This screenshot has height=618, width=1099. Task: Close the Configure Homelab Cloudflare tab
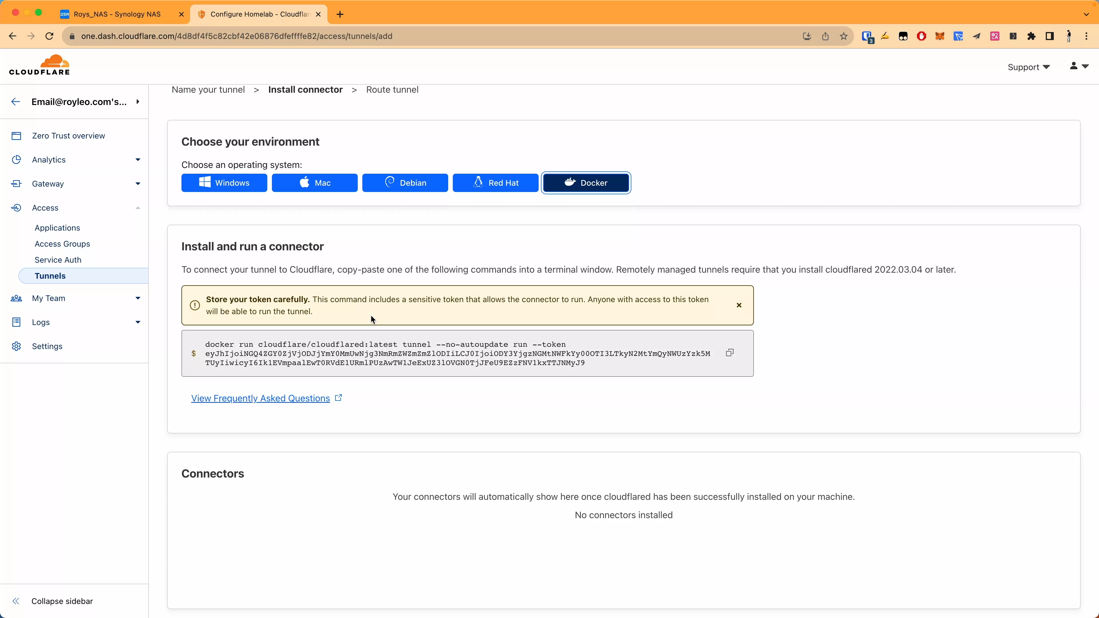coord(318,14)
